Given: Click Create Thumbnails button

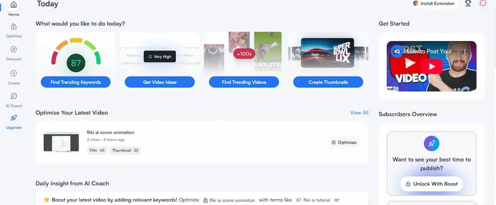Looking at the screenshot, I should pos(328,82).
